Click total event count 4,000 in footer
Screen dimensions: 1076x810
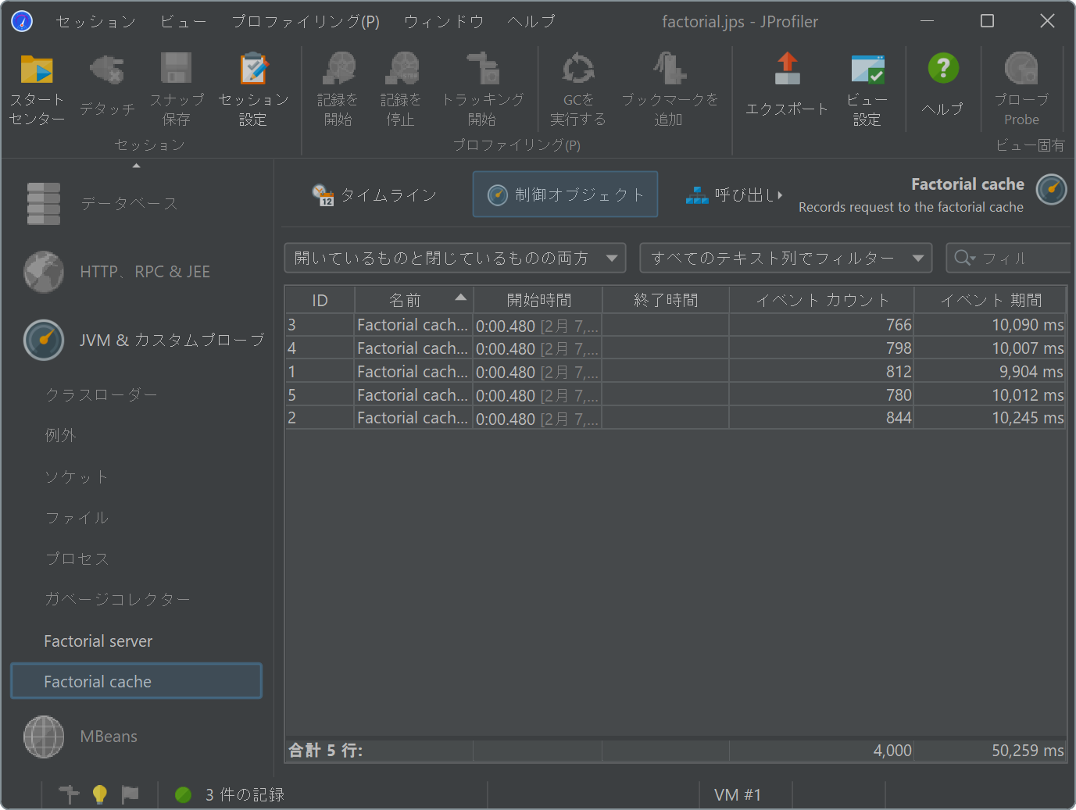tap(892, 751)
